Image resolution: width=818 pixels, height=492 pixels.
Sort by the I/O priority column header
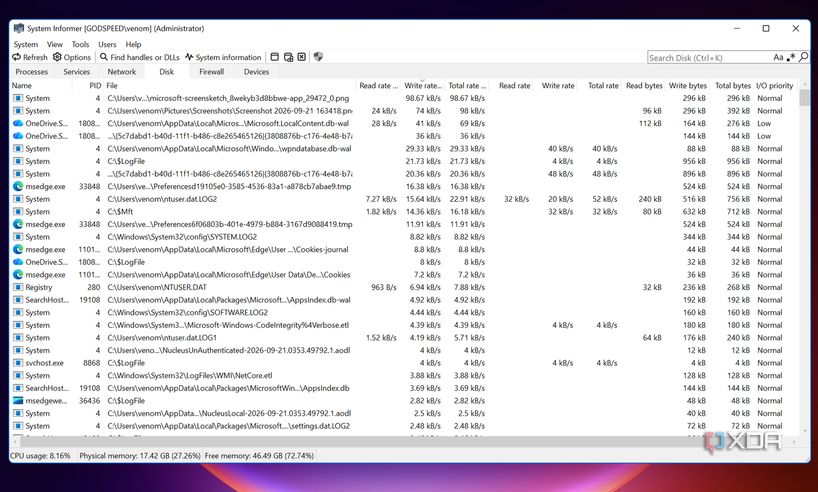click(x=775, y=86)
